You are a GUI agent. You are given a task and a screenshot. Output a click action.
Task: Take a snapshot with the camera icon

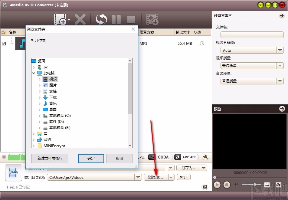coord(279,185)
